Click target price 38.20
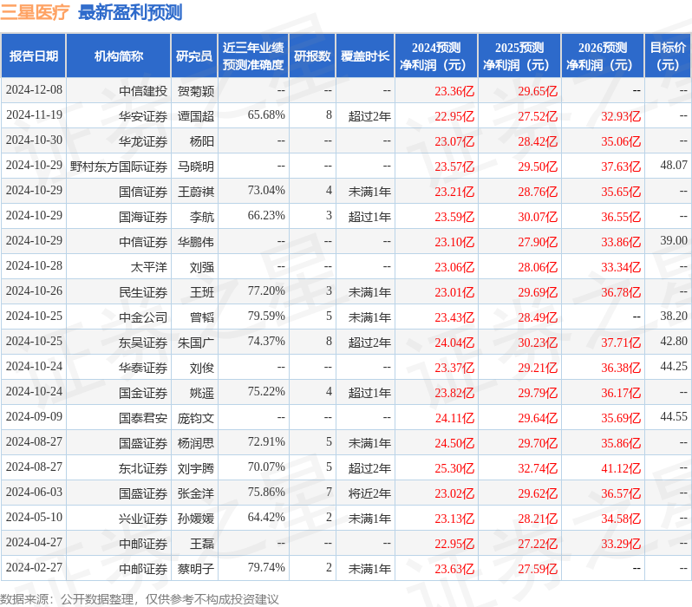The image size is (692, 607). click(674, 317)
